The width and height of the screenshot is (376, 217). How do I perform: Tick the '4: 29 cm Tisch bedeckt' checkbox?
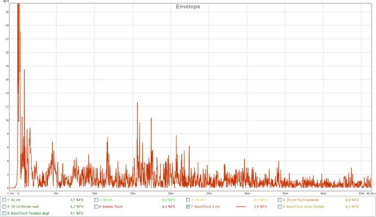(x=280, y=200)
